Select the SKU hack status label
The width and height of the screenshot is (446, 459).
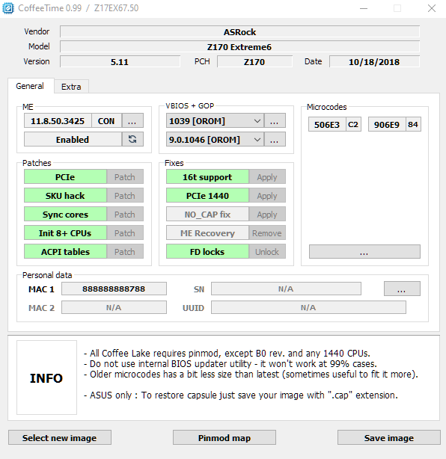click(65, 196)
